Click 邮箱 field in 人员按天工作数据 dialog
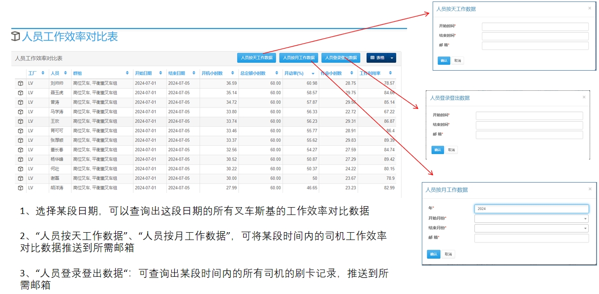 pyautogui.click(x=535, y=46)
